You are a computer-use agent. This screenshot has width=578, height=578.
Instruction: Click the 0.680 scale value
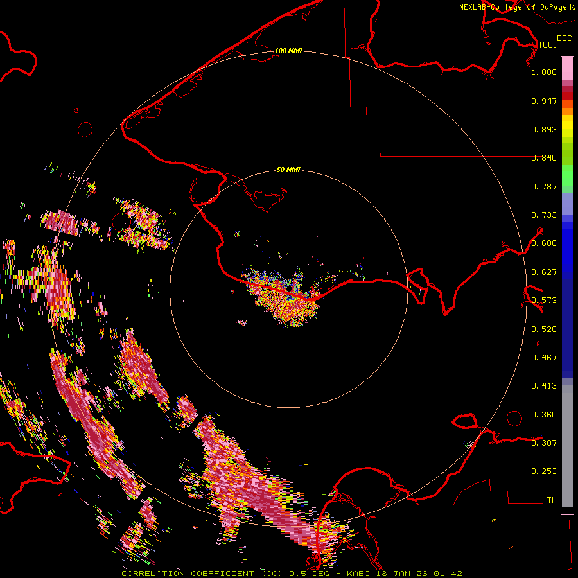pyautogui.click(x=544, y=243)
